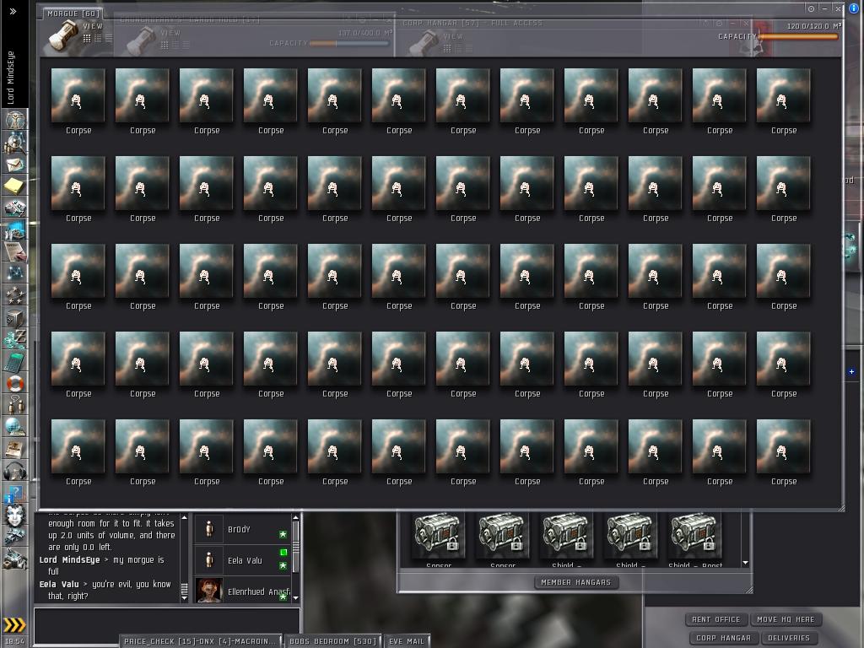Click the Morgue container icon

click(x=62, y=36)
